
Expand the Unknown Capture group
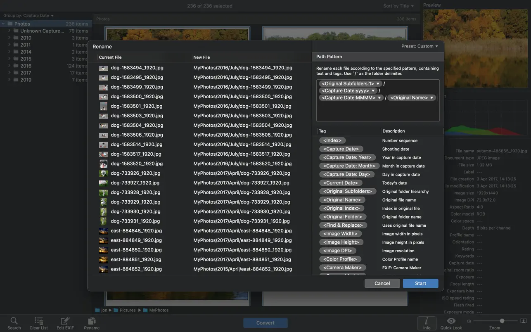[9, 31]
